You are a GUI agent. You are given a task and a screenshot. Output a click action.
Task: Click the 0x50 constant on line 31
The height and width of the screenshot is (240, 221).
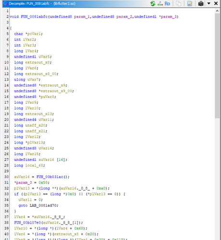(43, 182)
